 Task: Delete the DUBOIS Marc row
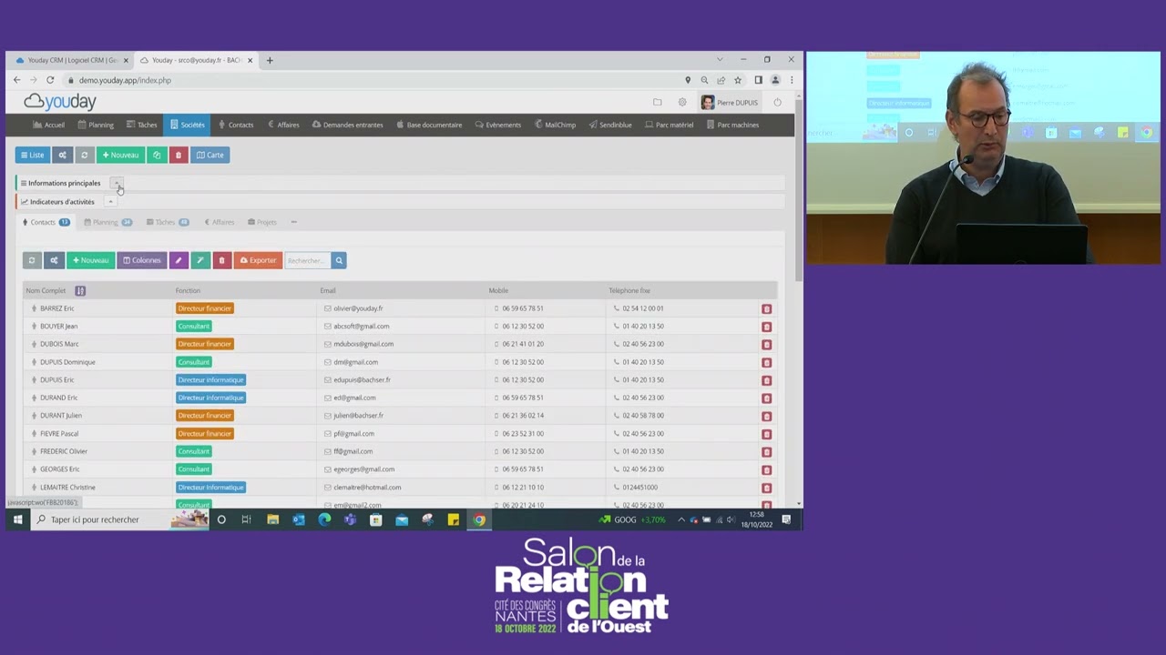pyautogui.click(x=766, y=344)
